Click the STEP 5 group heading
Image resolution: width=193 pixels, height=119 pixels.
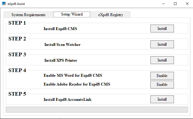click(x=17, y=94)
